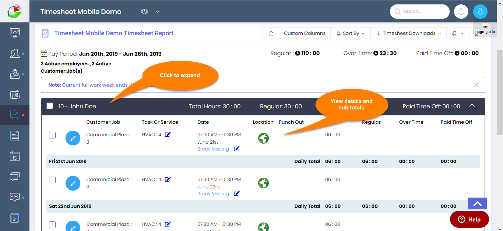Click the currency icon beside the title
The width and height of the screenshot is (503, 231).
tap(144, 11)
